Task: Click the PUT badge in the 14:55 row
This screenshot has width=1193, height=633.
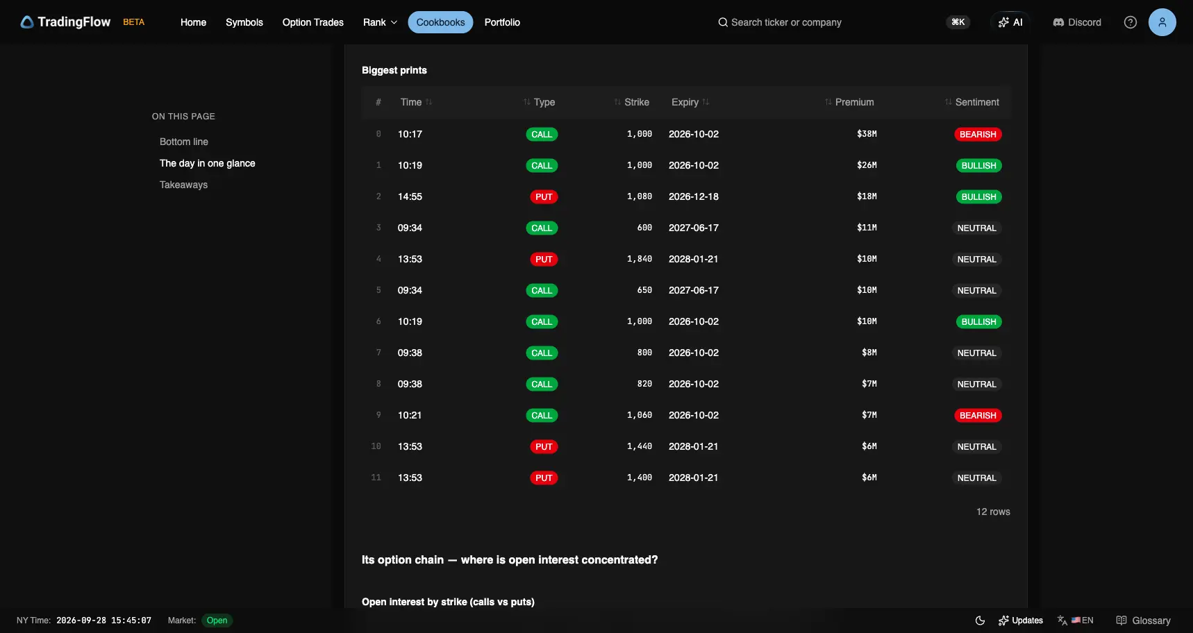Action: click(544, 197)
